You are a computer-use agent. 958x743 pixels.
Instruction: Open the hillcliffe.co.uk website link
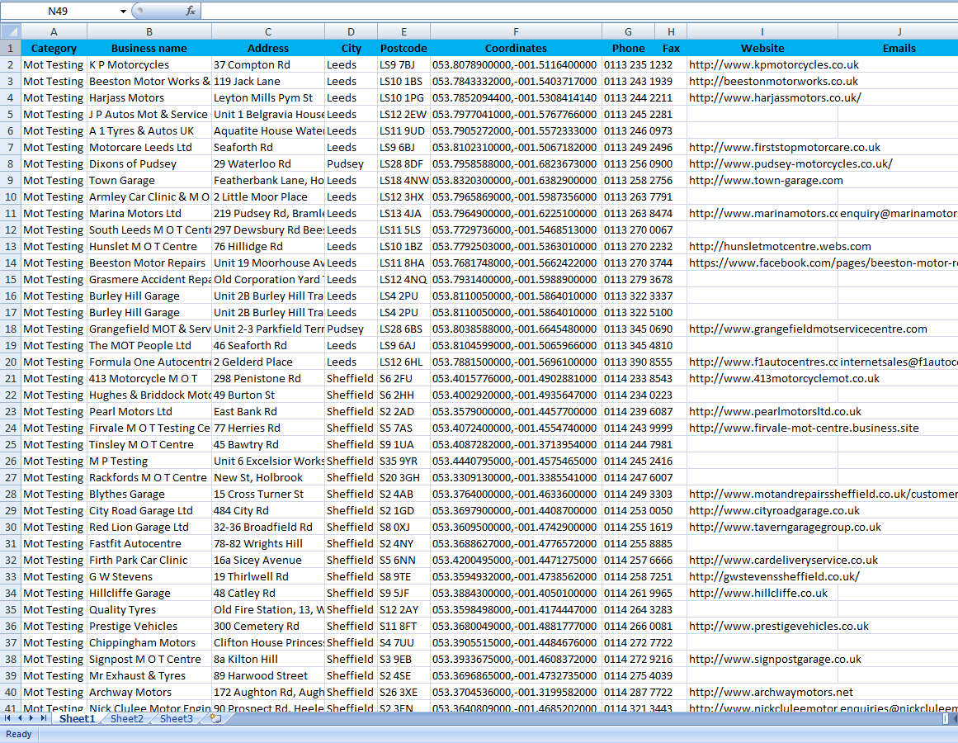click(757, 593)
